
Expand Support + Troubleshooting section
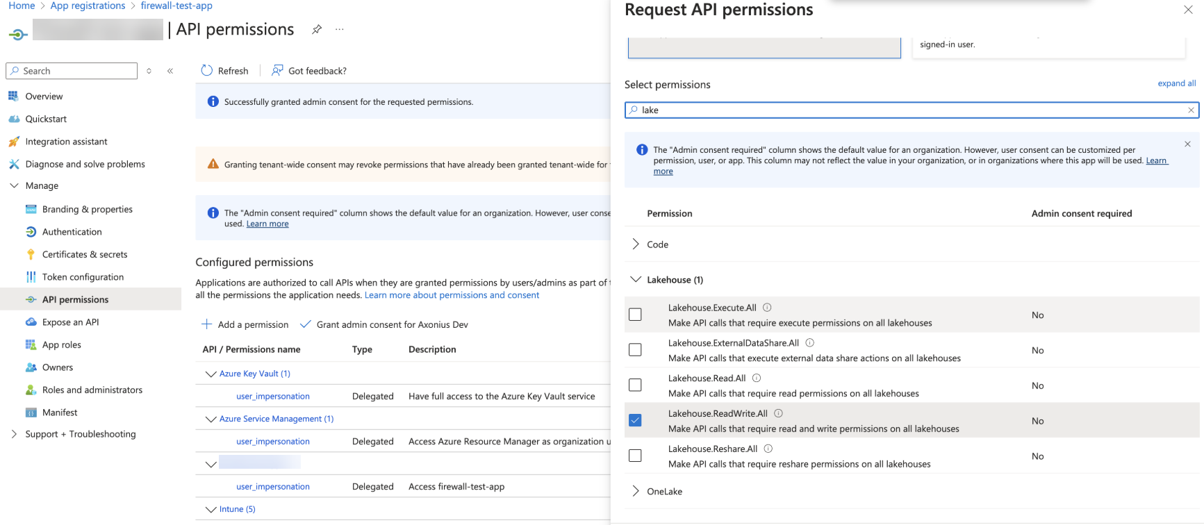pos(14,434)
